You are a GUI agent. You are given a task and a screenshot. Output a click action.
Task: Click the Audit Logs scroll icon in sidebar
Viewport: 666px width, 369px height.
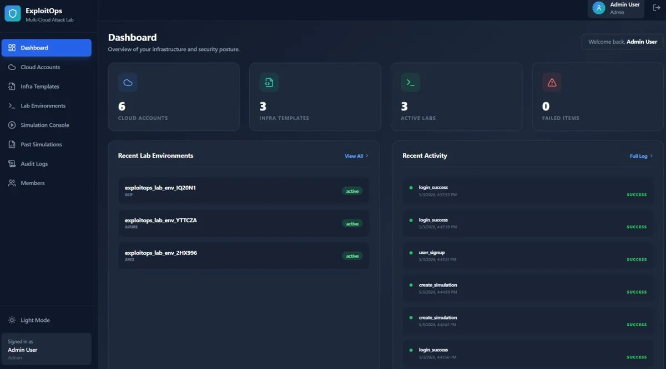(12, 164)
